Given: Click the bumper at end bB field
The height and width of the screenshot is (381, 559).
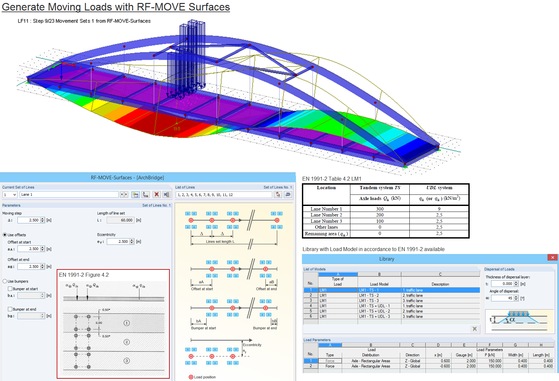Looking at the screenshot, I should pyautogui.click(x=29, y=316).
